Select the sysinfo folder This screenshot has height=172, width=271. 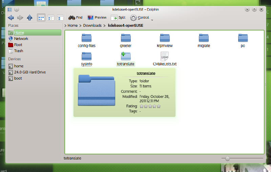87,59
